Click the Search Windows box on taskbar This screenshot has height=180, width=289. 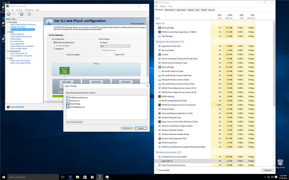point(33,177)
